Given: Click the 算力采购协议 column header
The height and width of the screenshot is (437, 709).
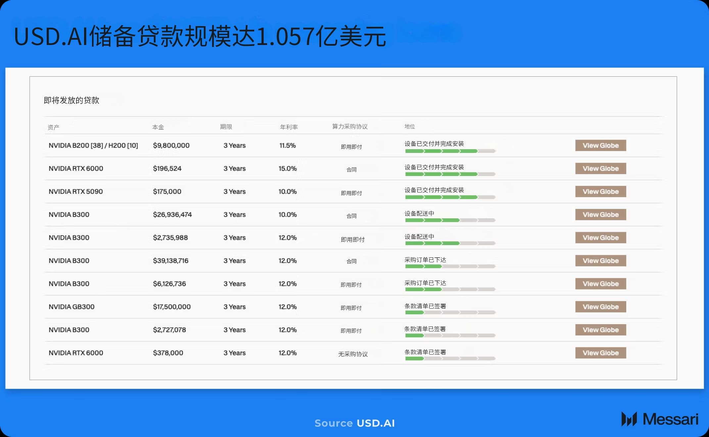Looking at the screenshot, I should click(350, 127).
